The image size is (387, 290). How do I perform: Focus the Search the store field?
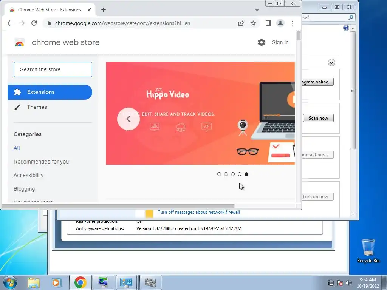(x=53, y=69)
